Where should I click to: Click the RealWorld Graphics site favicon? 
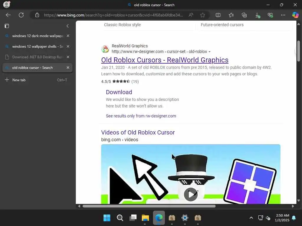105,49
